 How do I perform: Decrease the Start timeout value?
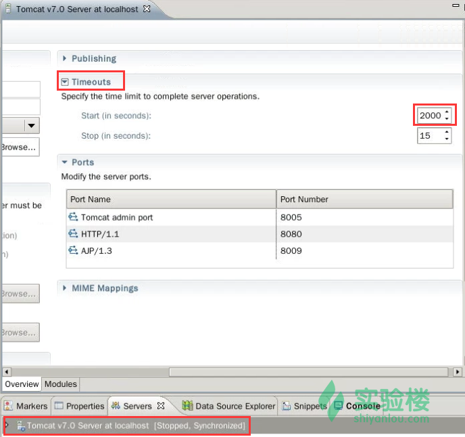pos(447,119)
